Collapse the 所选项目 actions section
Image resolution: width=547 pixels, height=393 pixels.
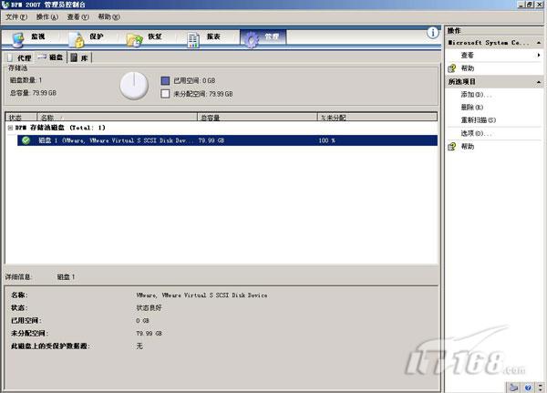[x=539, y=82]
